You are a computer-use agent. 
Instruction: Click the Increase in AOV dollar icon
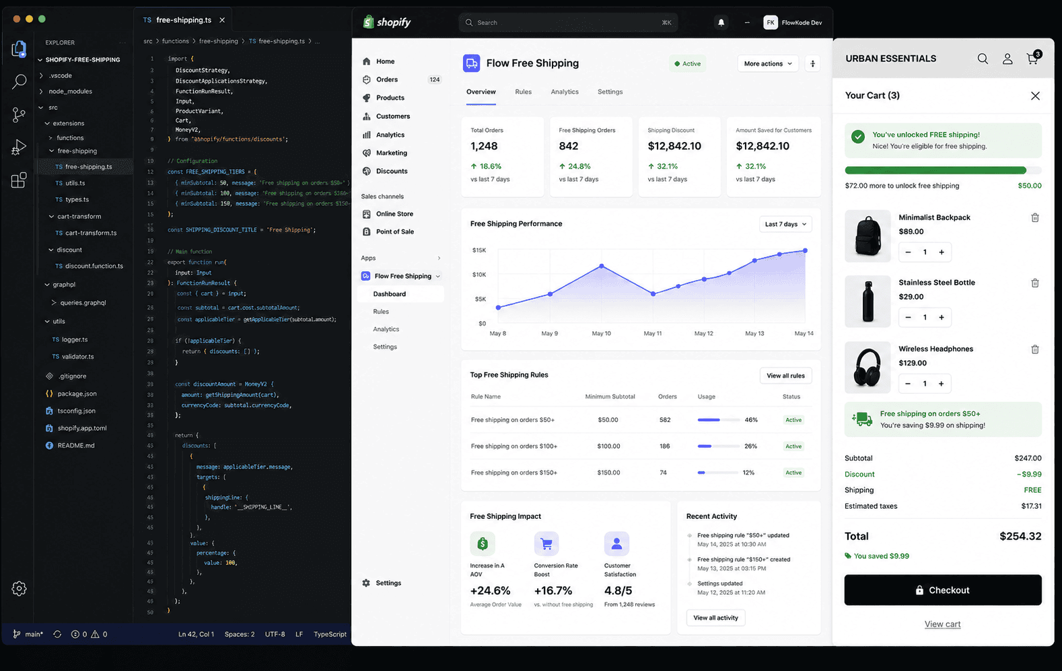click(x=483, y=543)
